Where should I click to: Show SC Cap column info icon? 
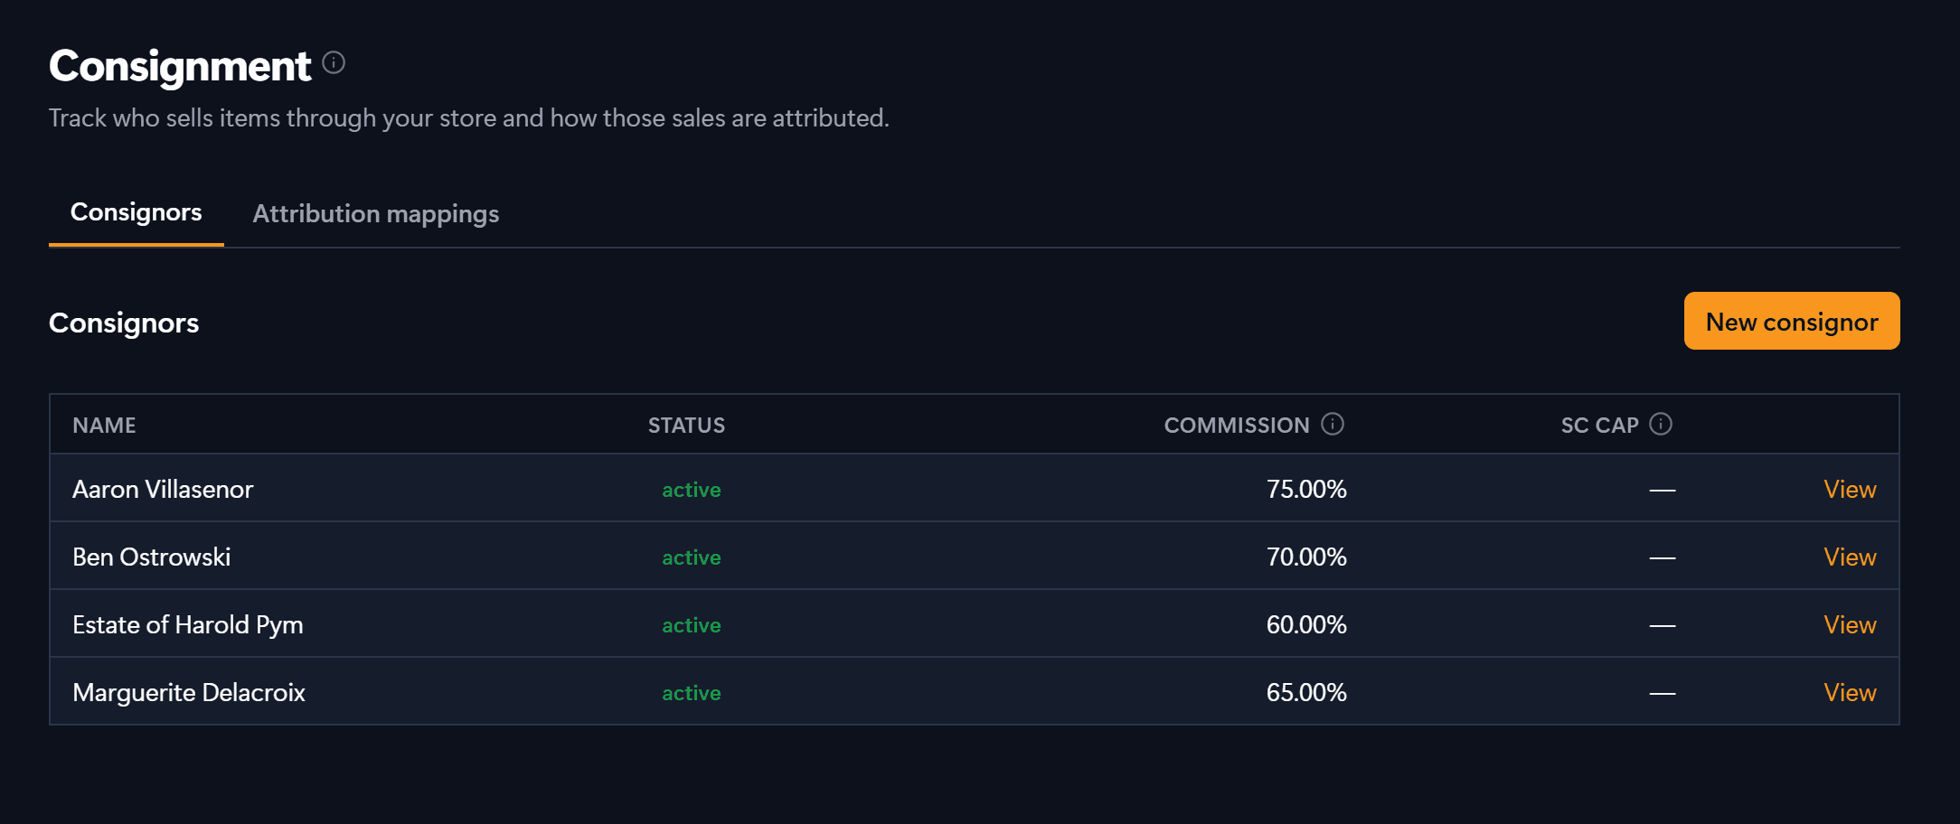(x=1661, y=424)
